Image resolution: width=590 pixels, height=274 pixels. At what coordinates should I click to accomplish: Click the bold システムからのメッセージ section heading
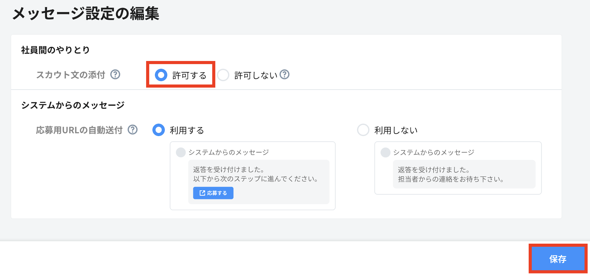click(73, 105)
